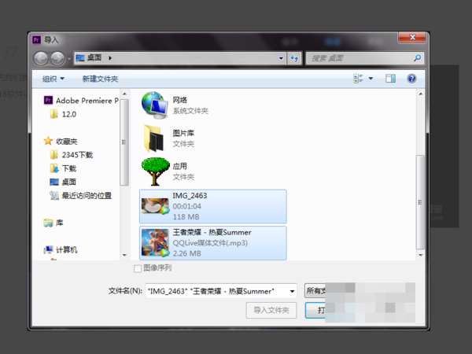Click the sidebar scrollbar thumb
Image resolution: width=472 pixels, height=354 pixels.
point(124,142)
